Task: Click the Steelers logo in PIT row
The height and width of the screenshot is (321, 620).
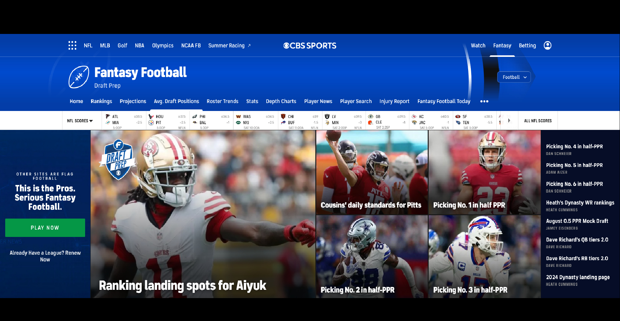Action: click(x=151, y=123)
